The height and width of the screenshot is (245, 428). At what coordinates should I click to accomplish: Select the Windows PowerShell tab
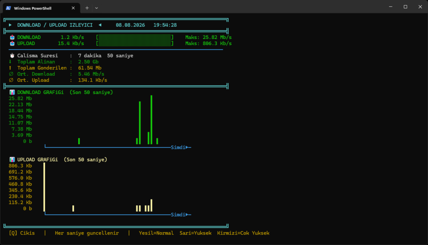click(x=41, y=8)
